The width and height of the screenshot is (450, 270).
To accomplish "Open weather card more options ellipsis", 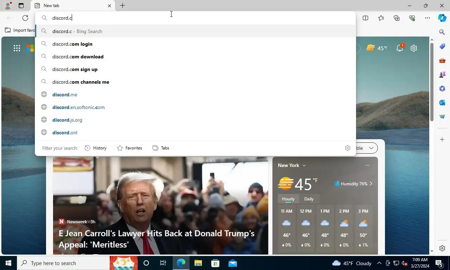I will coord(367,165).
